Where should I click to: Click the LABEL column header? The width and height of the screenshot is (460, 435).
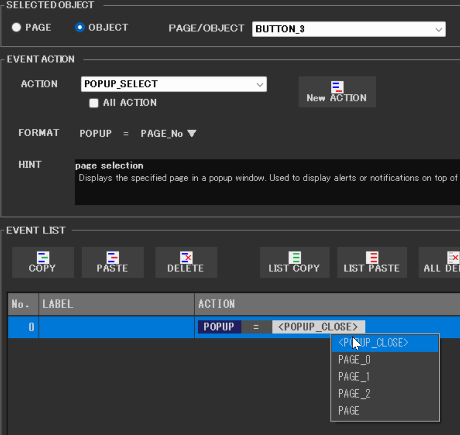[117, 304]
